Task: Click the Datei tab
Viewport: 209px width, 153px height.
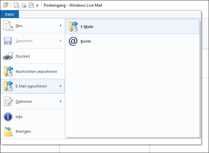Action: click(10, 14)
